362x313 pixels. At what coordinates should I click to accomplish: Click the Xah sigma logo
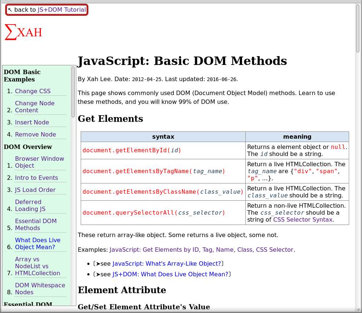click(23, 32)
